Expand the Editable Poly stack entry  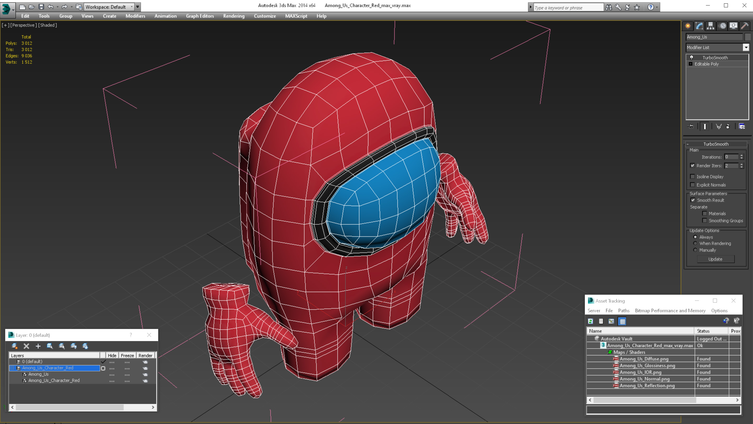coord(691,64)
